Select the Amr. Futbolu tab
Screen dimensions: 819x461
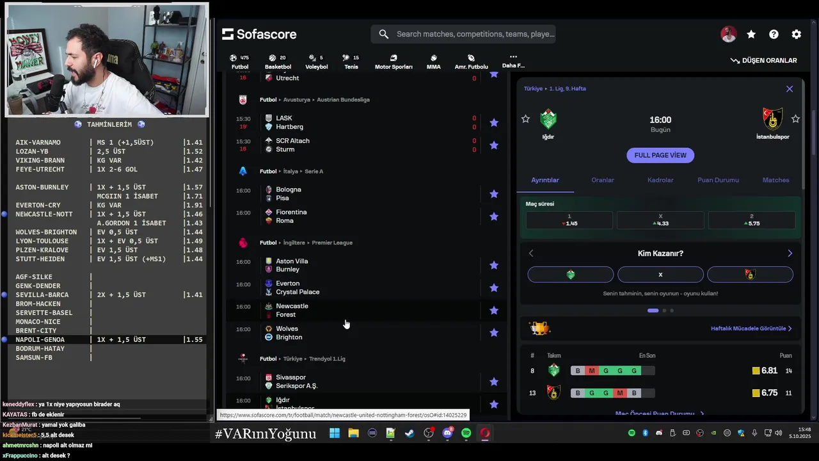pyautogui.click(x=471, y=61)
